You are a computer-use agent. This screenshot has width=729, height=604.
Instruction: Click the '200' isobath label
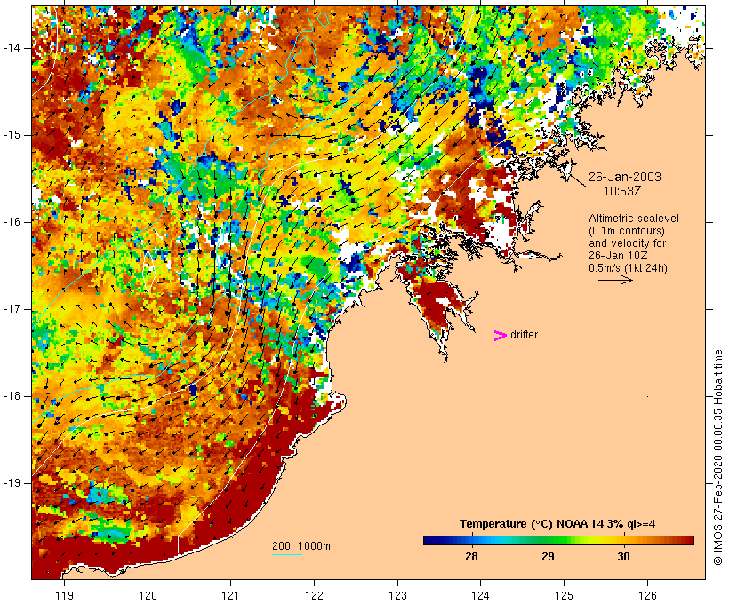(281, 546)
